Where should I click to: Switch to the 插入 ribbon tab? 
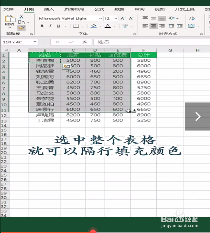(x=49, y=9)
